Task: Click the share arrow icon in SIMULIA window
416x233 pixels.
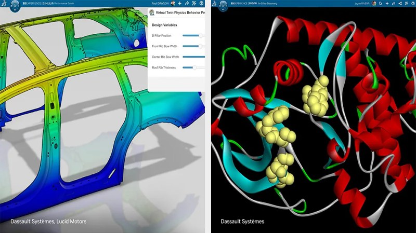Action: point(187,4)
